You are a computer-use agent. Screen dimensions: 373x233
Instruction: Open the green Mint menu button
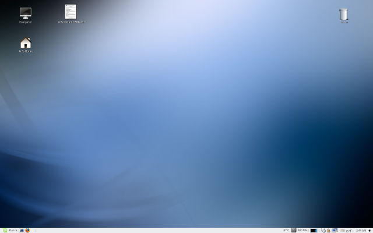pos(5,231)
